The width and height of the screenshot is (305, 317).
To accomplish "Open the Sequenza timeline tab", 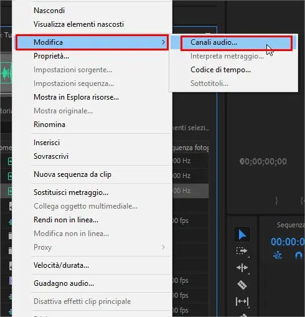I will coord(291,225).
